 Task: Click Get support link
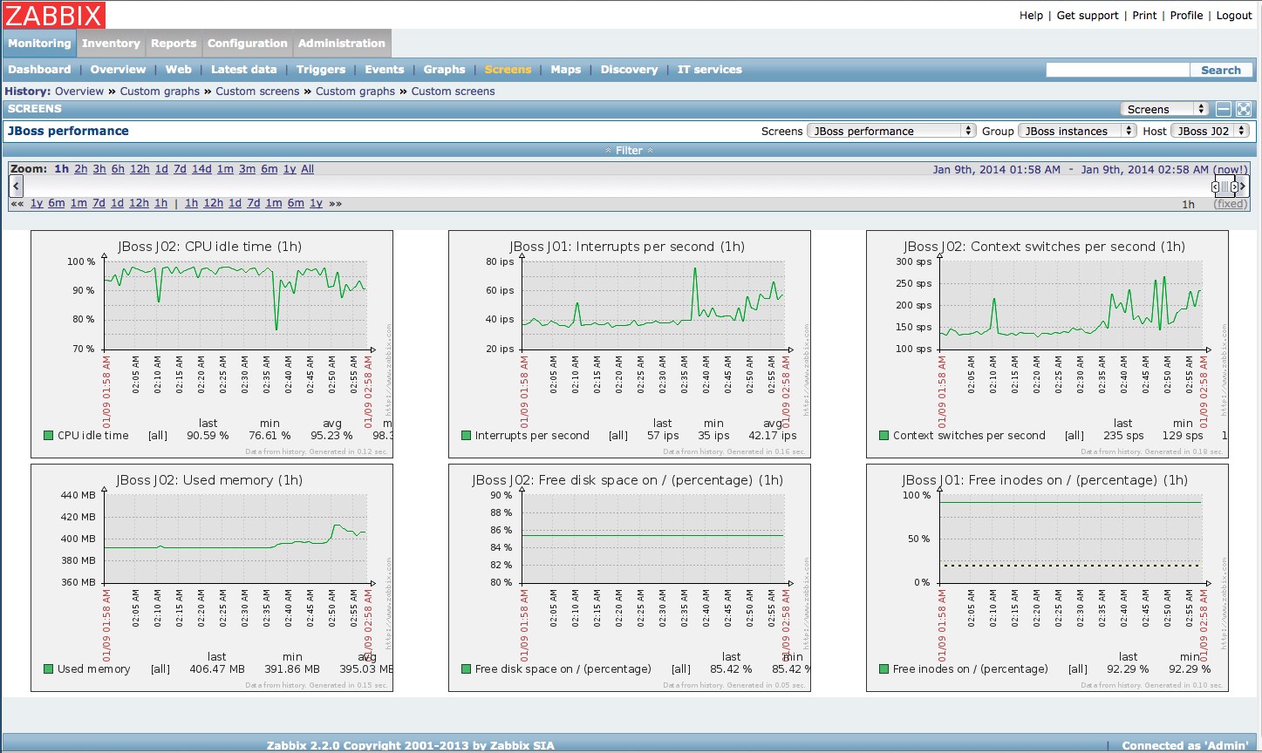1088,16
